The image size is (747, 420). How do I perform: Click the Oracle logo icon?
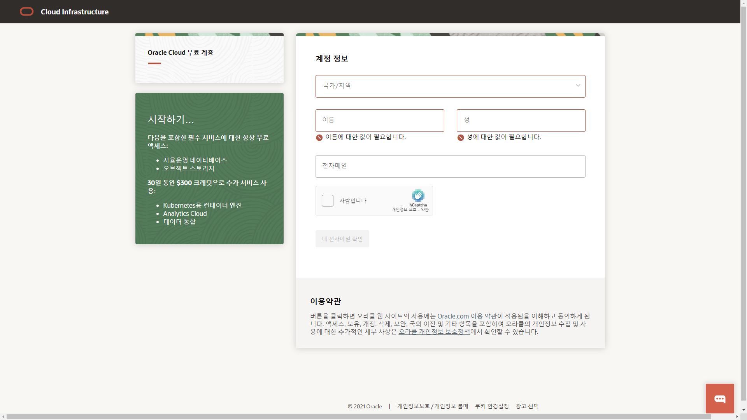[26, 12]
